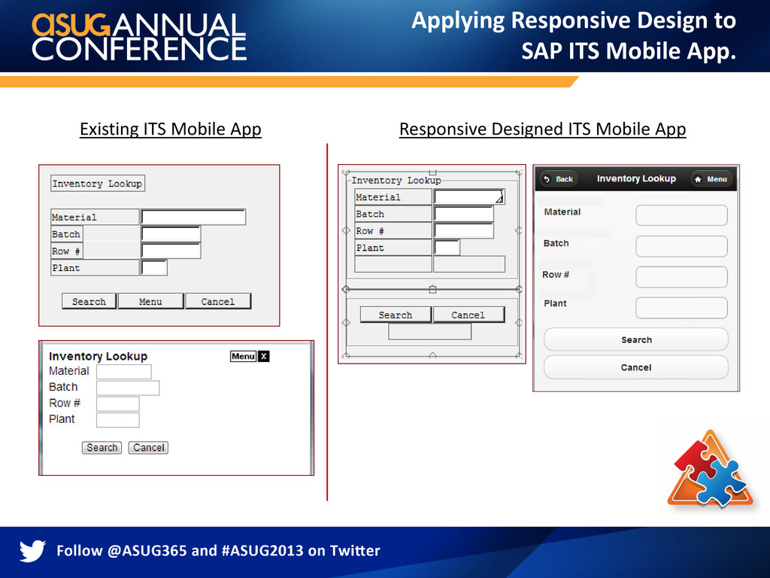Click Batch field in top-left existing app
This screenshot has height=578, width=770.
point(171,235)
